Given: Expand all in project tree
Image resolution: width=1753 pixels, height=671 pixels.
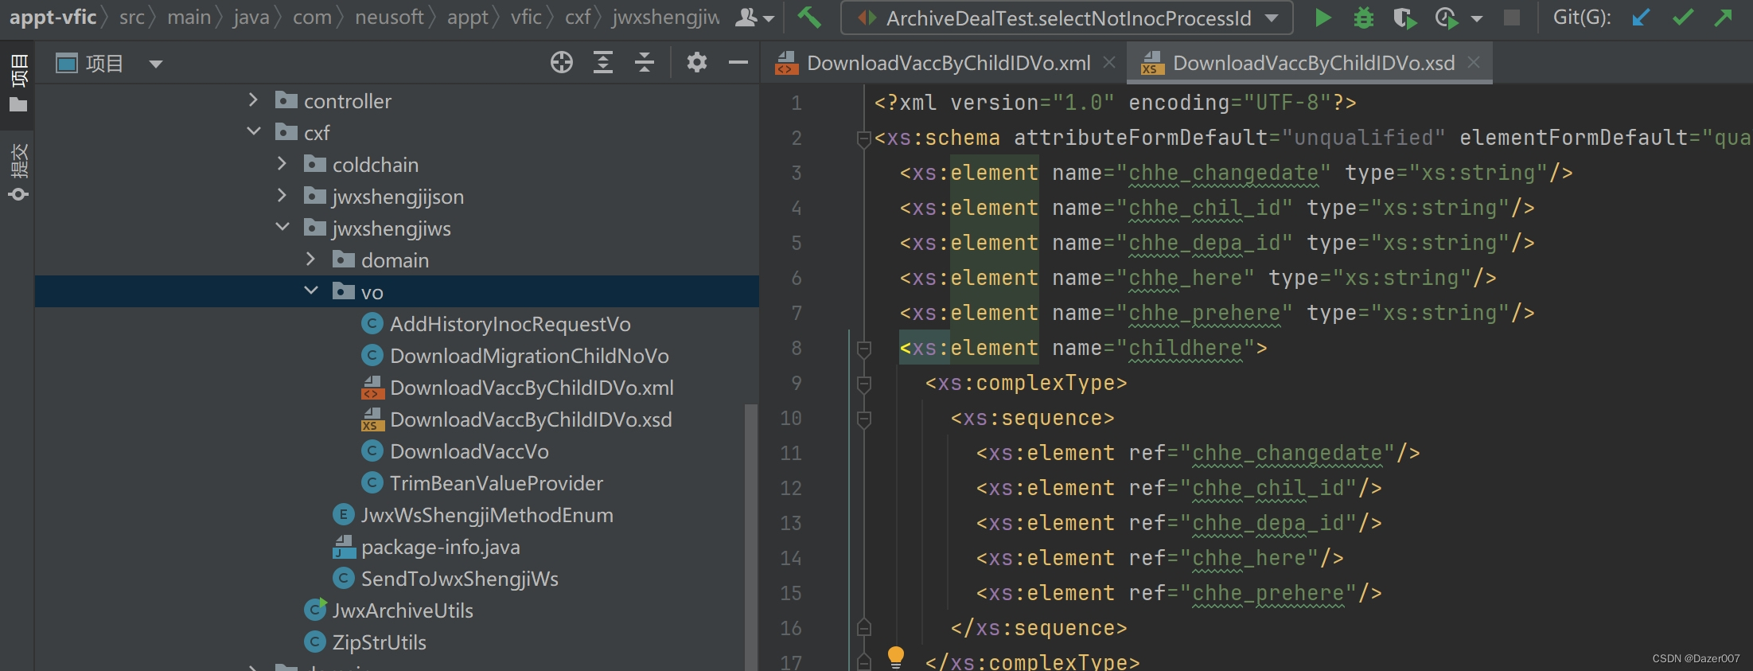Looking at the screenshot, I should [x=603, y=62].
